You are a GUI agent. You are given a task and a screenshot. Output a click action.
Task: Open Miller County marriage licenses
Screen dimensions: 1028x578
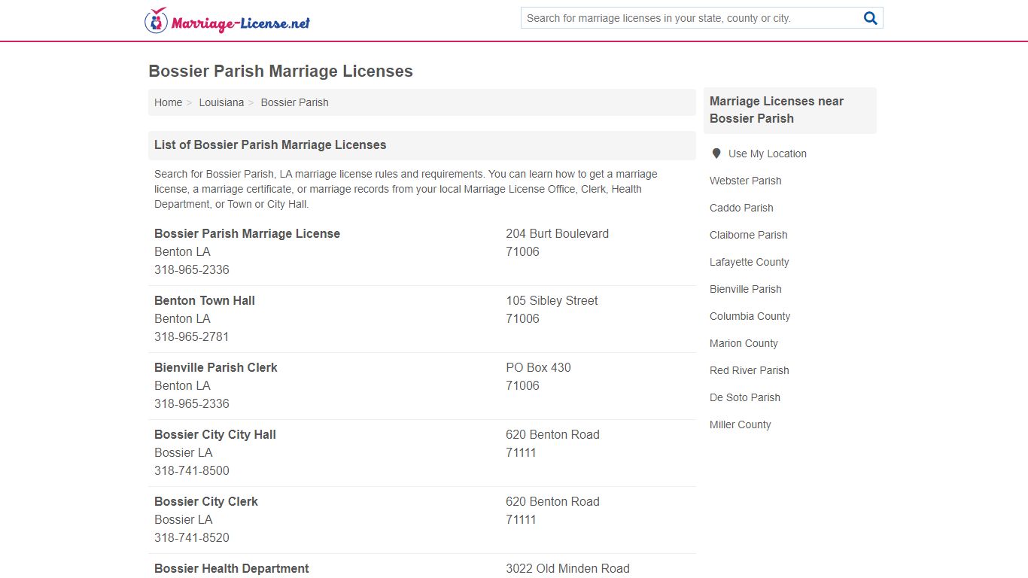[x=740, y=424]
